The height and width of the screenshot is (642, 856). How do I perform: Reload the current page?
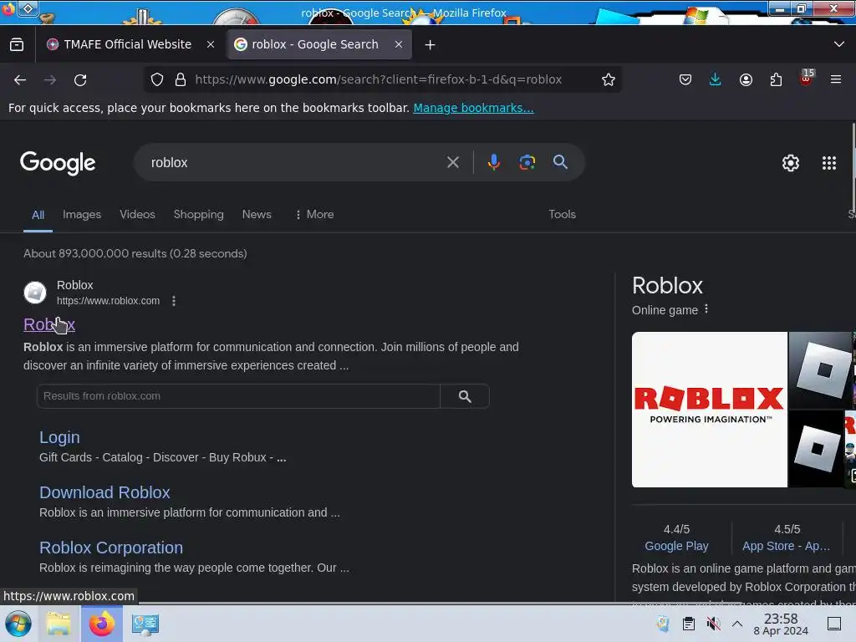click(80, 80)
